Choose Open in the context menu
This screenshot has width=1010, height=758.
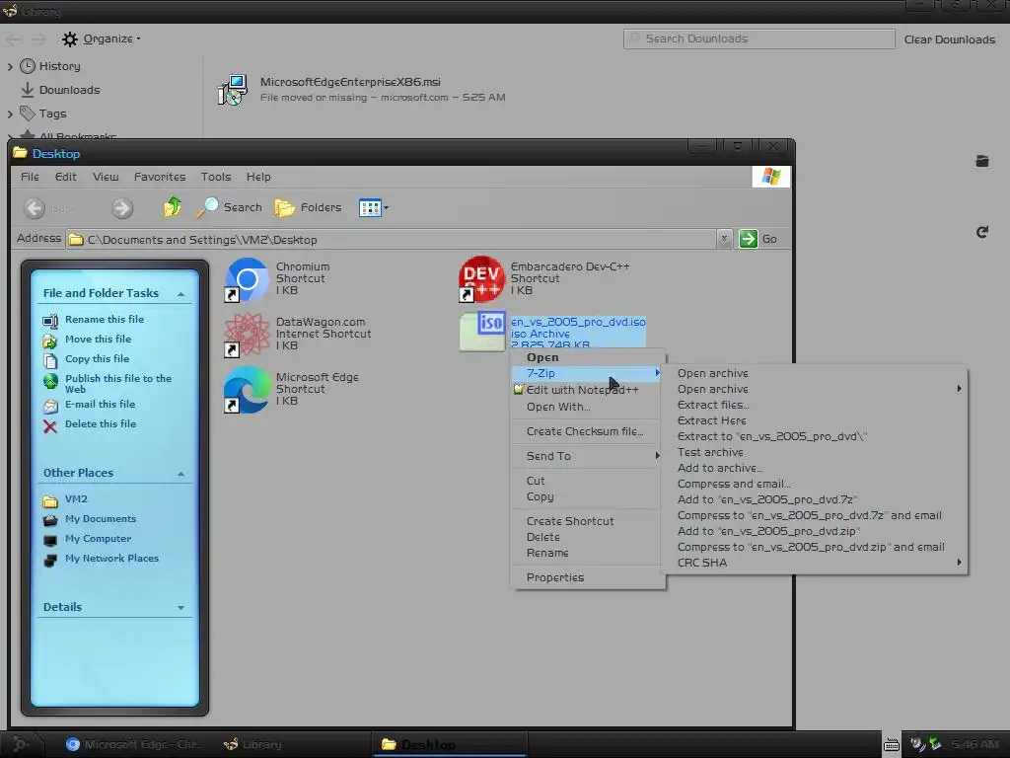coord(587,357)
